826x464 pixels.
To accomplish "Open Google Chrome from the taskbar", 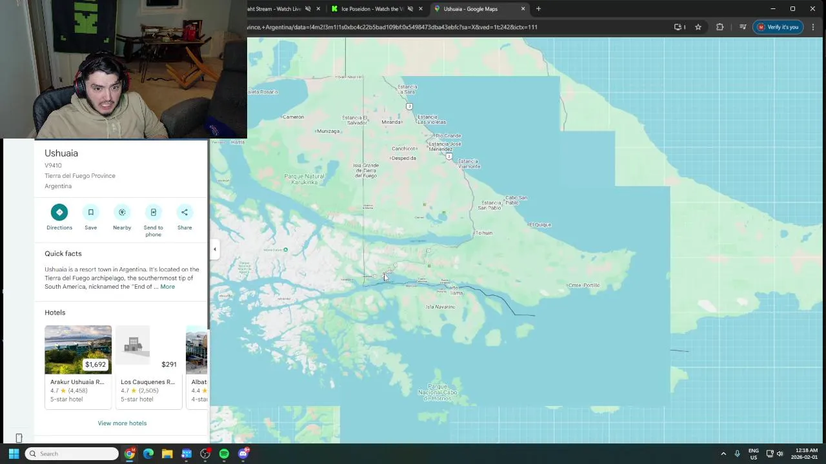I will tap(130, 454).
